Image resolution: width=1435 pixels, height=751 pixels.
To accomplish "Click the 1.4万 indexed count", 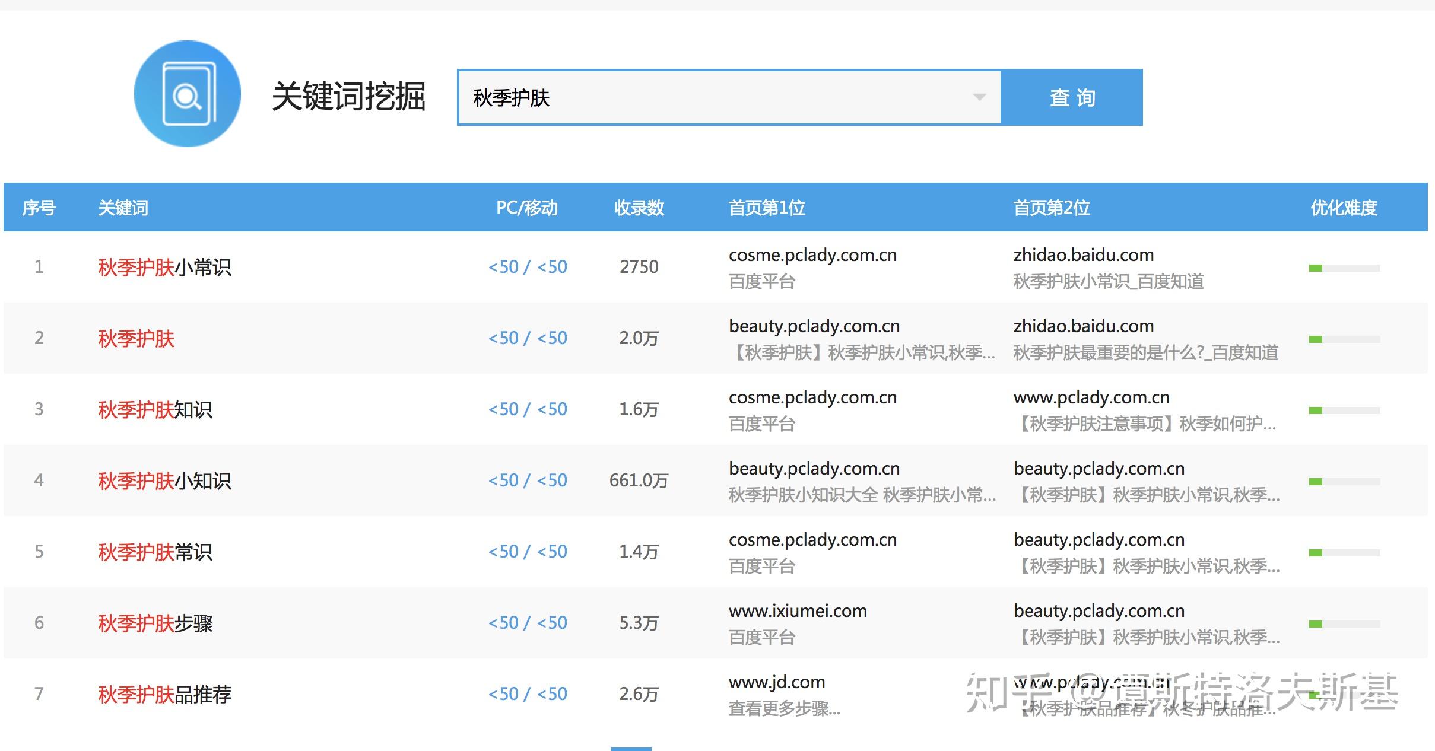I will pos(639,552).
